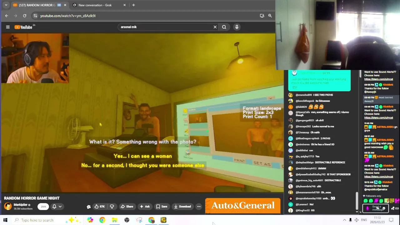400x225 pixels.
Task: Open Markiplier's channel avatar
Action: click(8, 206)
